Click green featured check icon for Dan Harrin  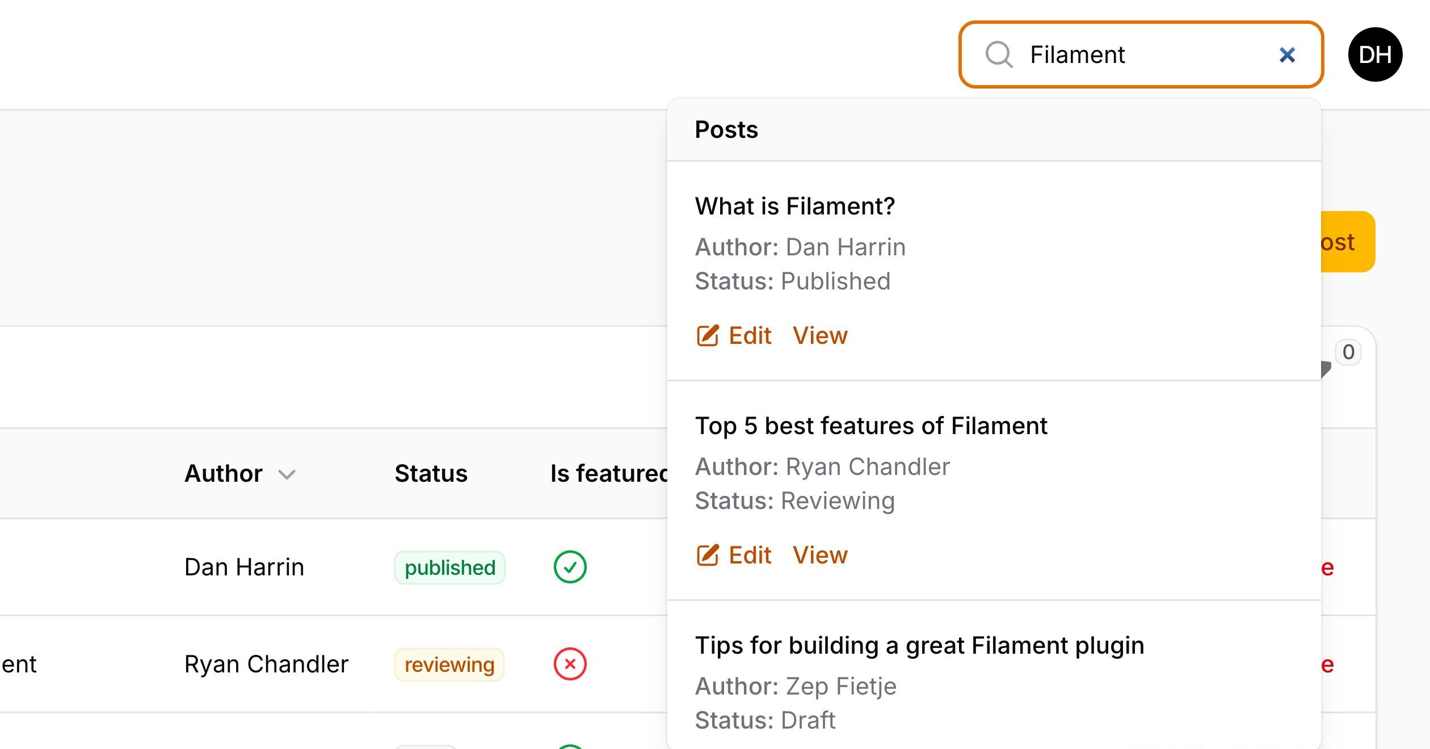tap(570, 567)
